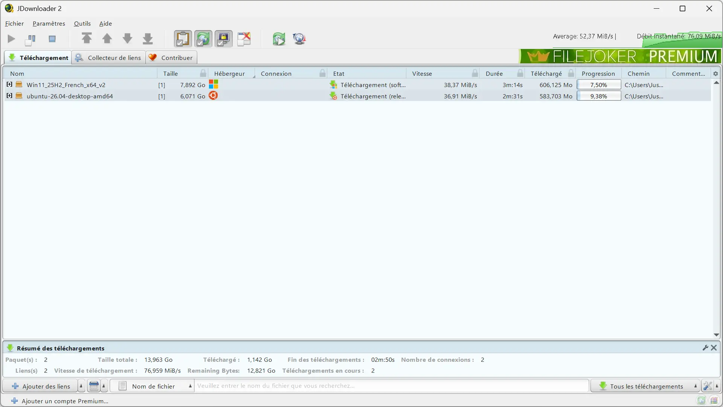Click the file name search field
Viewport: 723px width, 407px height.
391,386
